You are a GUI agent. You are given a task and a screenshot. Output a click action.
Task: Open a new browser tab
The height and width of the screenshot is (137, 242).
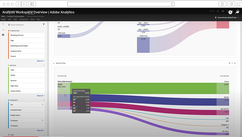tap(239, 5)
